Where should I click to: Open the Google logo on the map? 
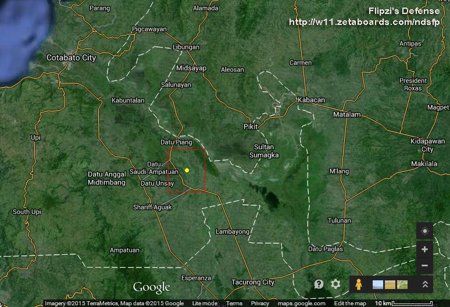[151, 287]
